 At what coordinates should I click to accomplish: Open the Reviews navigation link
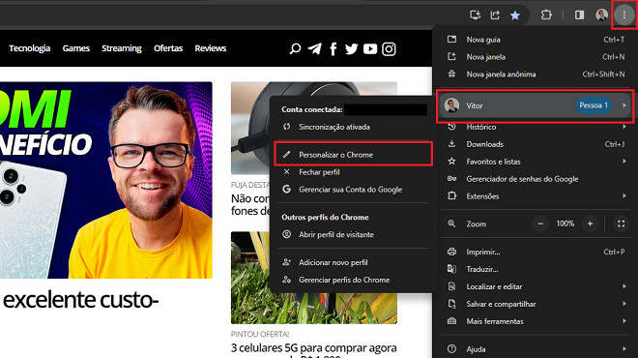(x=211, y=48)
